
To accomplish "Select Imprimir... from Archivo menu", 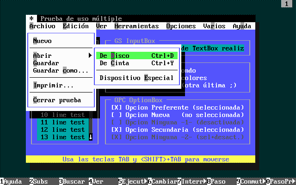I will [53, 85].
